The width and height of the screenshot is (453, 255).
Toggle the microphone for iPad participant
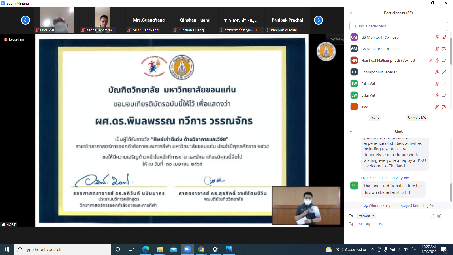coord(437,107)
